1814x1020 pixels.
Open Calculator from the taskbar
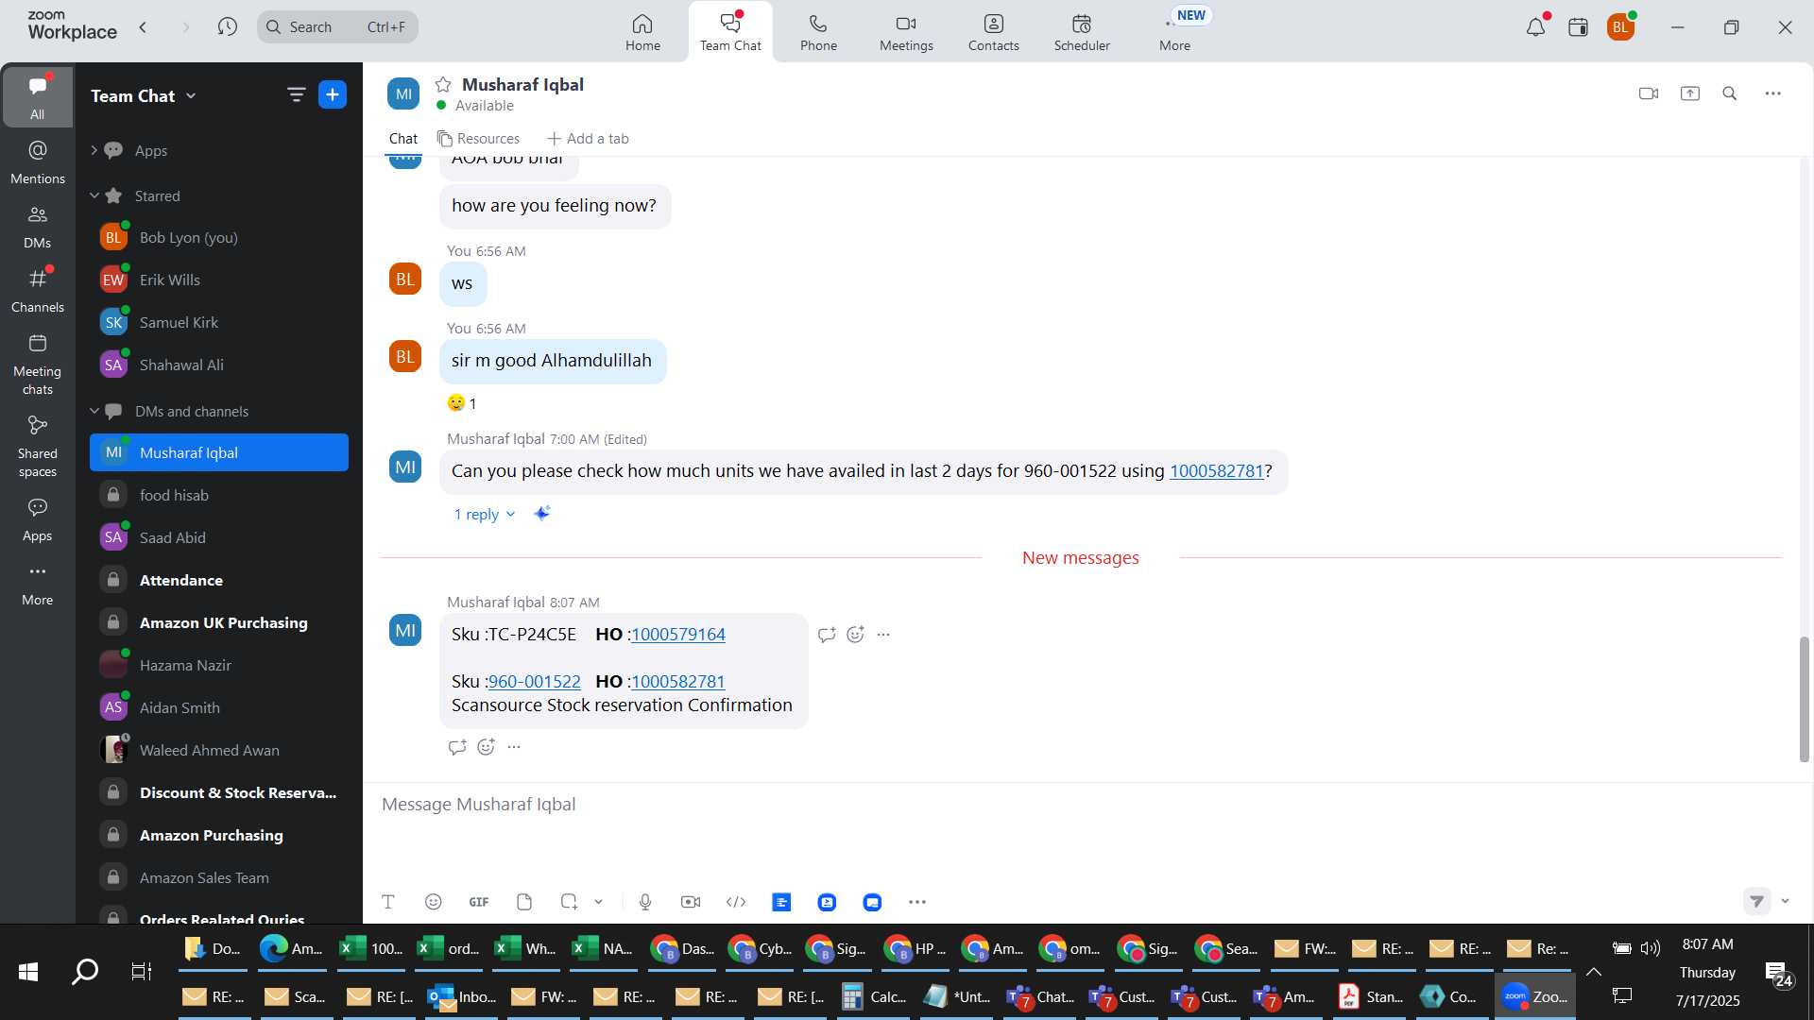pyautogui.click(x=874, y=996)
